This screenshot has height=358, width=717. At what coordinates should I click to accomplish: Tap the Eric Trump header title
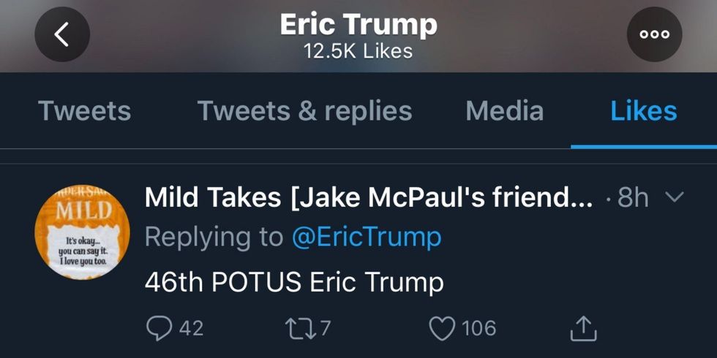coord(358,25)
